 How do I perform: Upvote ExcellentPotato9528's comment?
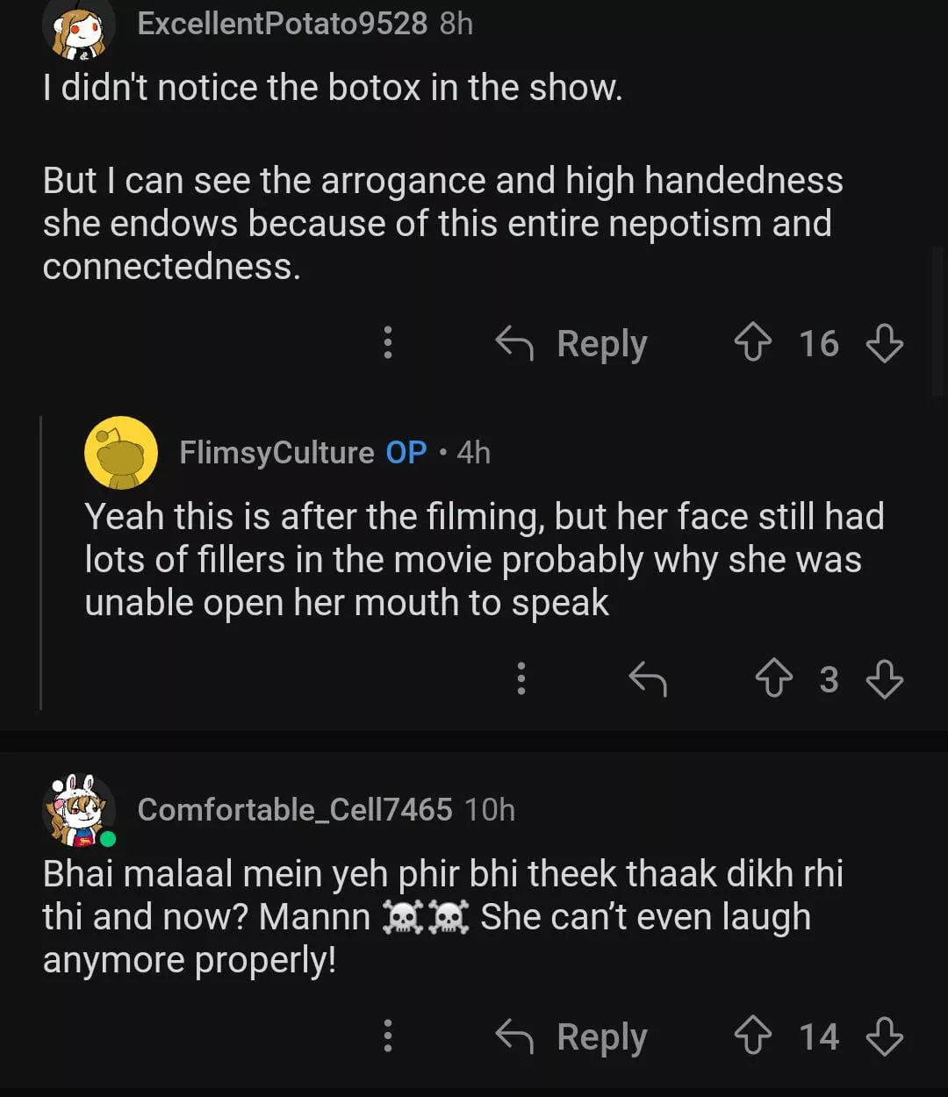coord(752,342)
